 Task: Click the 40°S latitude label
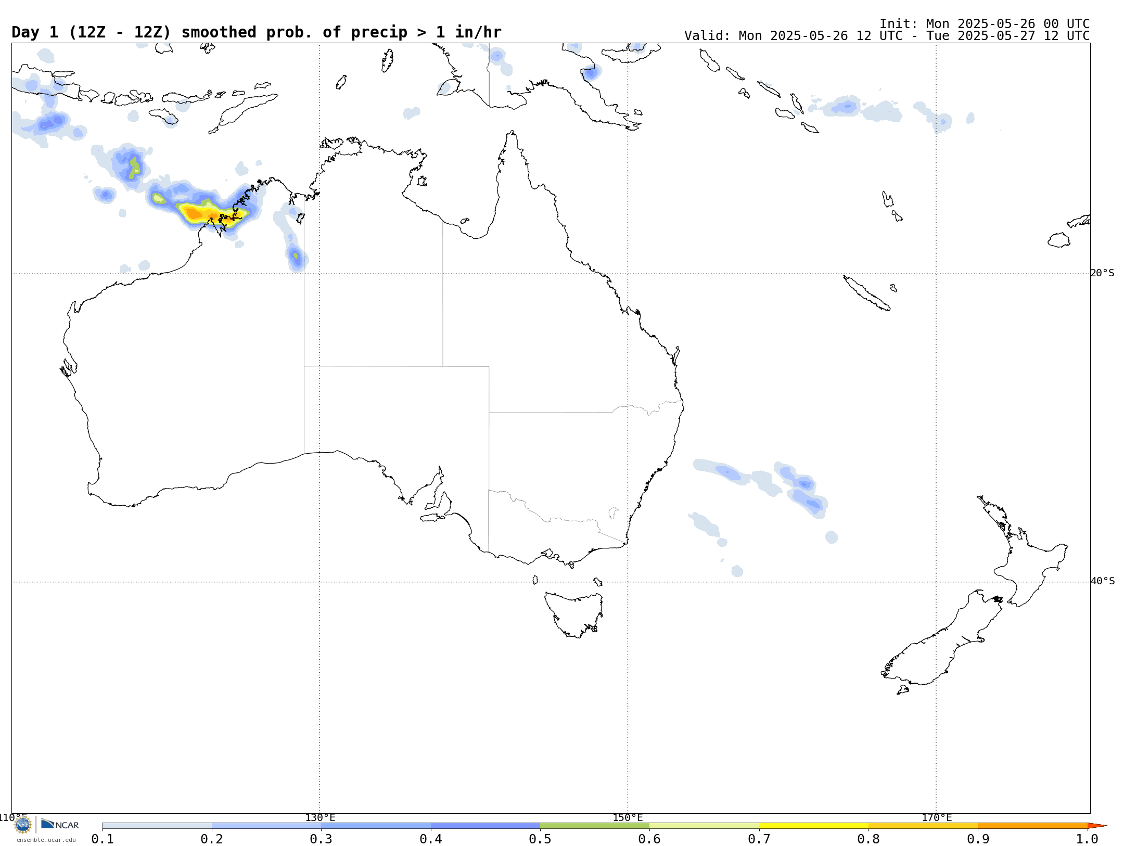(1103, 581)
